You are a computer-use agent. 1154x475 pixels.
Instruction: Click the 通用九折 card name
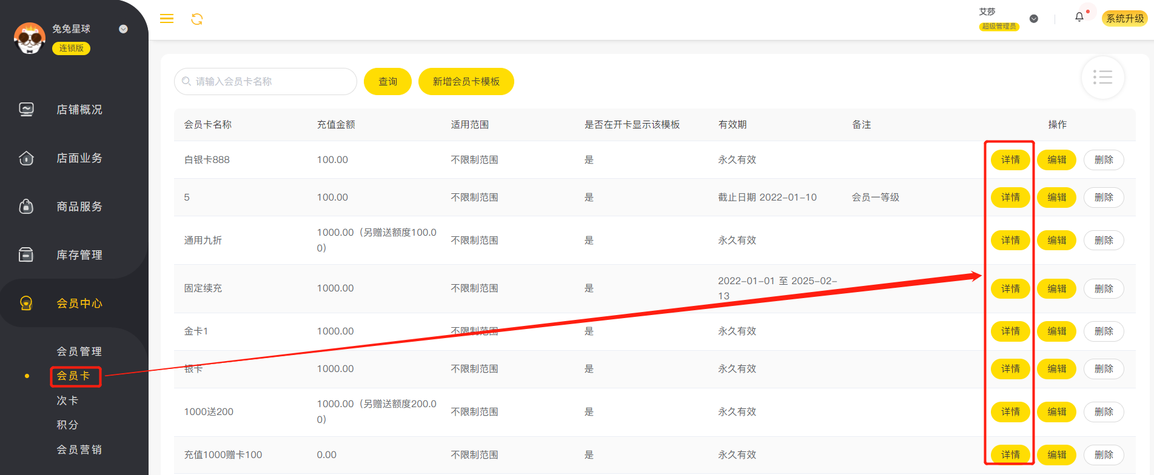click(203, 241)
